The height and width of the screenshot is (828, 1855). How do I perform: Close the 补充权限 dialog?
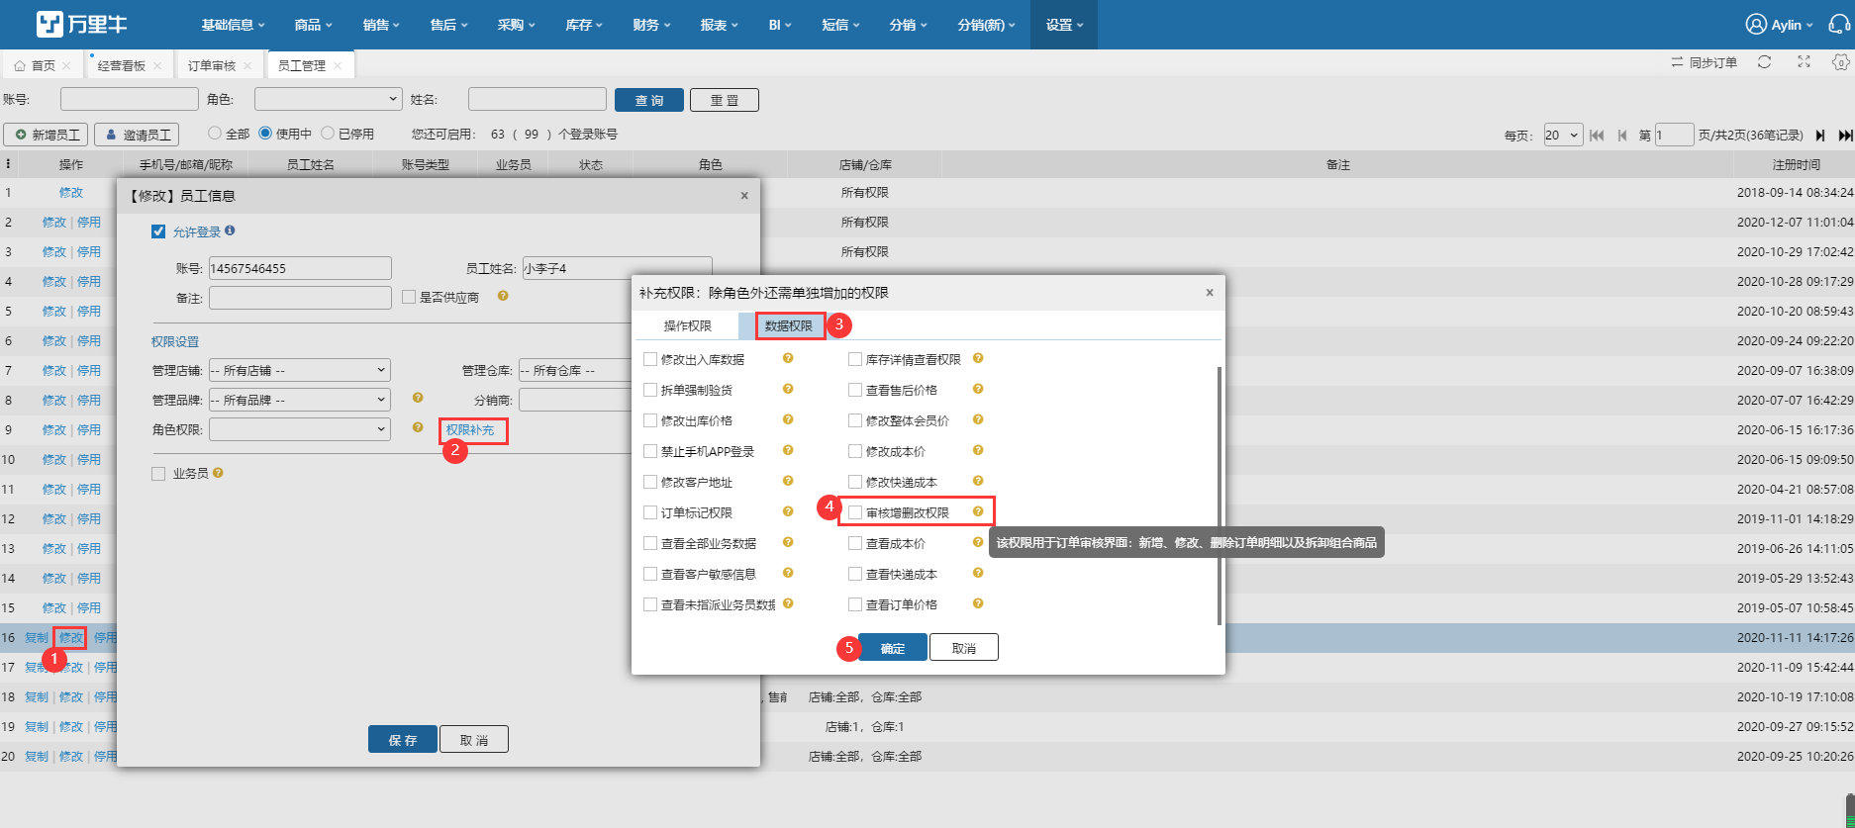point(1210,293)
